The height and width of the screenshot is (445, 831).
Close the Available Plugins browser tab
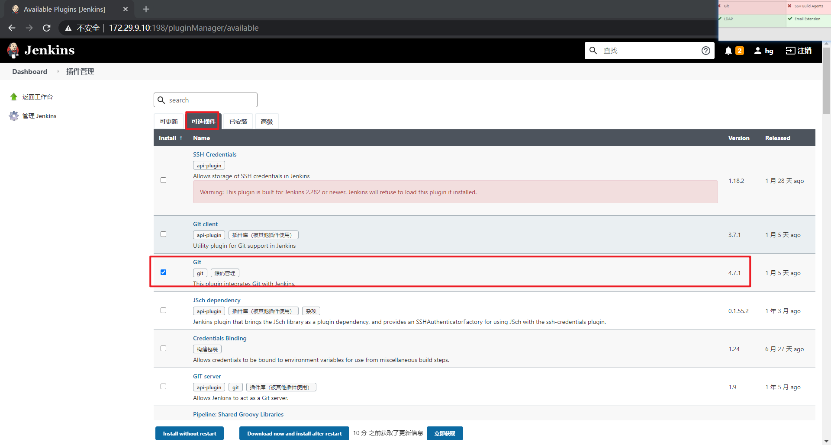click(126, 9)
